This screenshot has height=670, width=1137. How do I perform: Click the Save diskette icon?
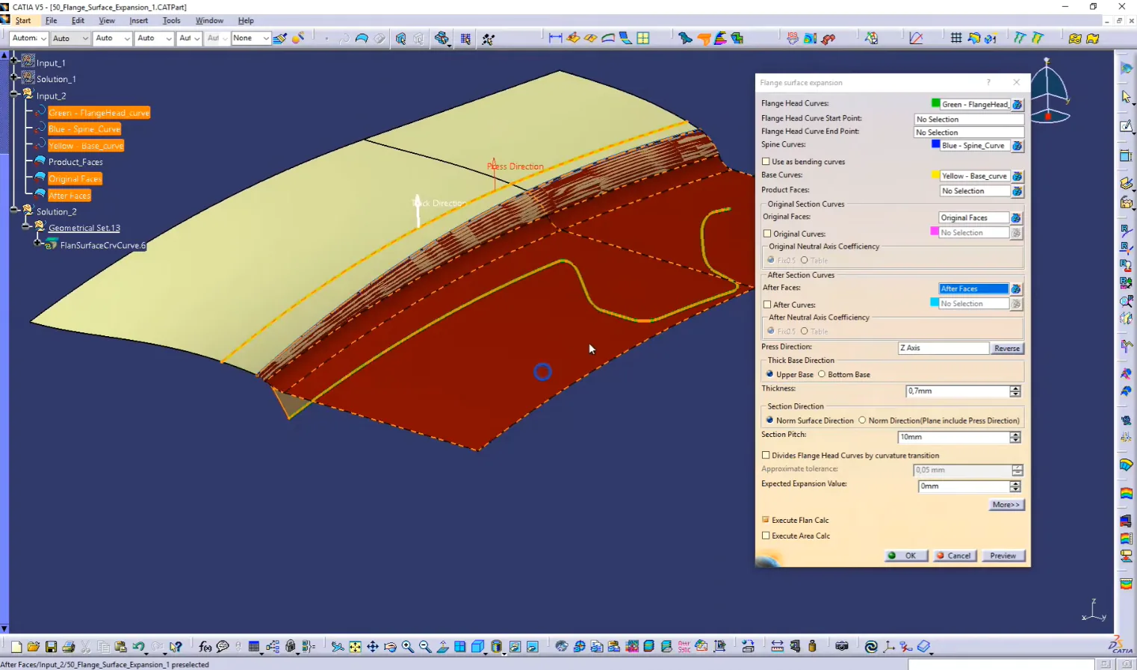pos(51,647)
